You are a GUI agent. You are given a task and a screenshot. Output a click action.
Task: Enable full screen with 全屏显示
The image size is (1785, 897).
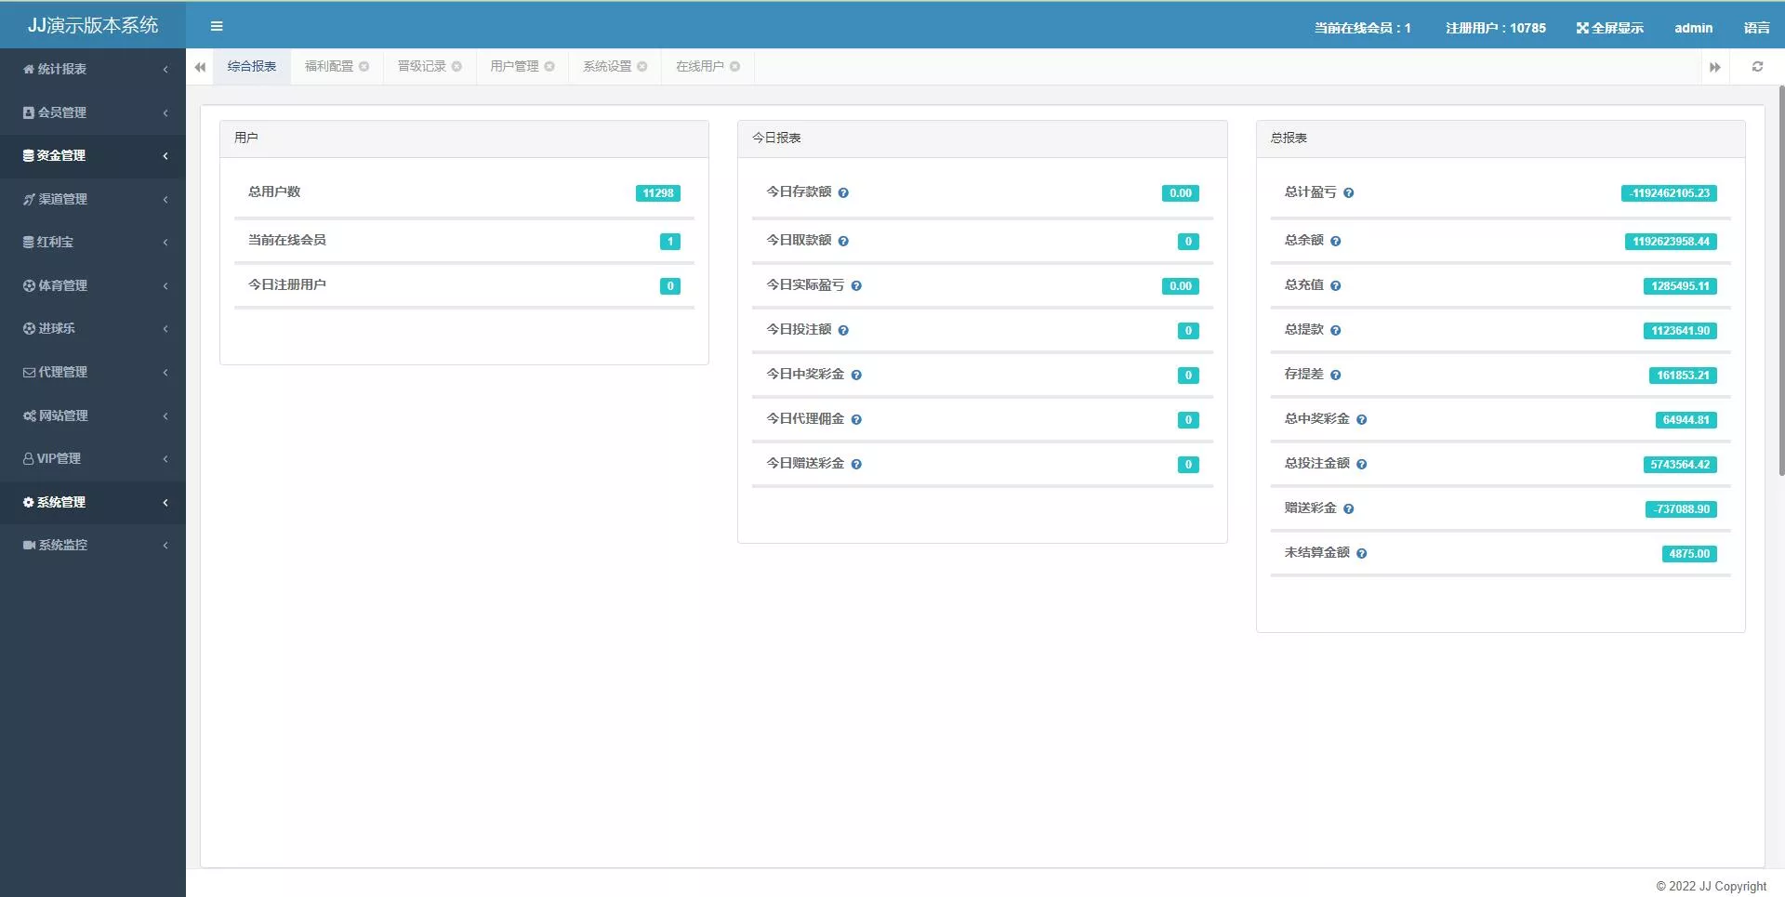1609,28
